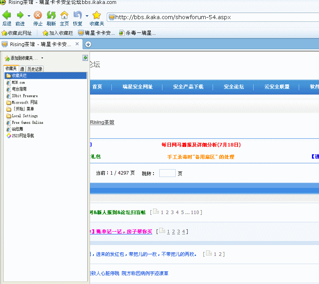Image resolution: width=319 pixels, height=284 pixels.
Task: Go to Home (主页) icon
Action: [x=64, y=15]
